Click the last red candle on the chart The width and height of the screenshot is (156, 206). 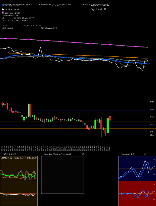tap(110, 118)
